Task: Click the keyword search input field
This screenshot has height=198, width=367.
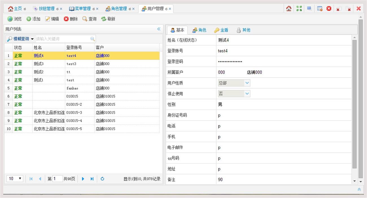Action: tap(63, 39)
